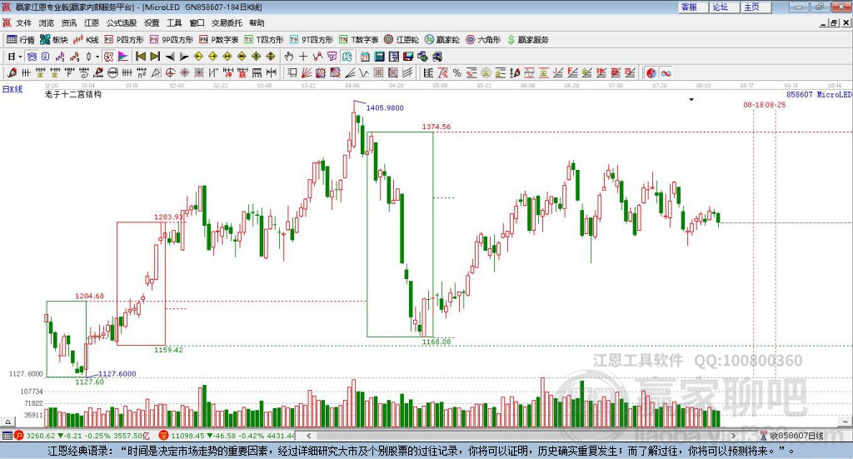Toggle the infinity loop icon

[x=666, y=72]
